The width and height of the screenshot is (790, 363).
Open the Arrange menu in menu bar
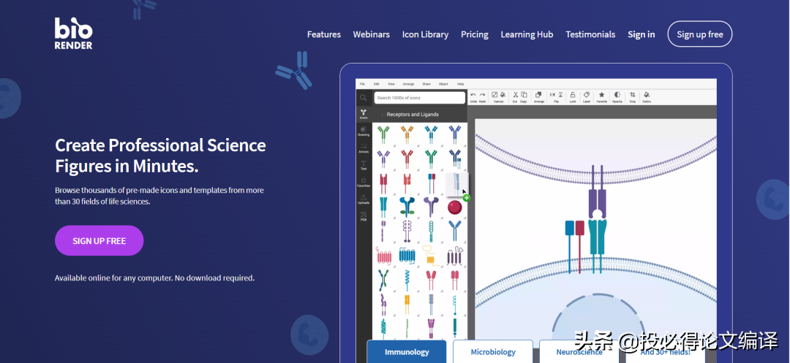(409, 84)
